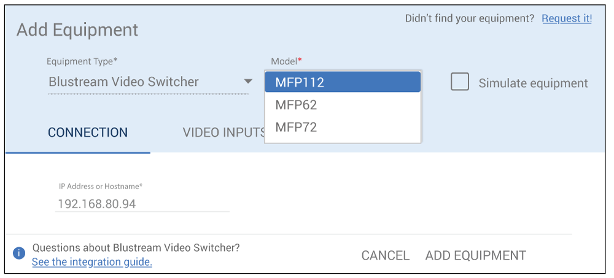Click the Equipment Type field label
Image resolution: width=614 pixels, height=278 pixels.
click(82, 61)
